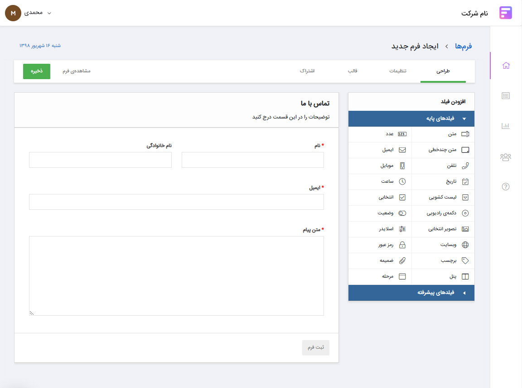Click the date text شنبه ۱۶ شهریور
Image resolution: width=522 pixels, height=388 pixels.
[40, 46]
